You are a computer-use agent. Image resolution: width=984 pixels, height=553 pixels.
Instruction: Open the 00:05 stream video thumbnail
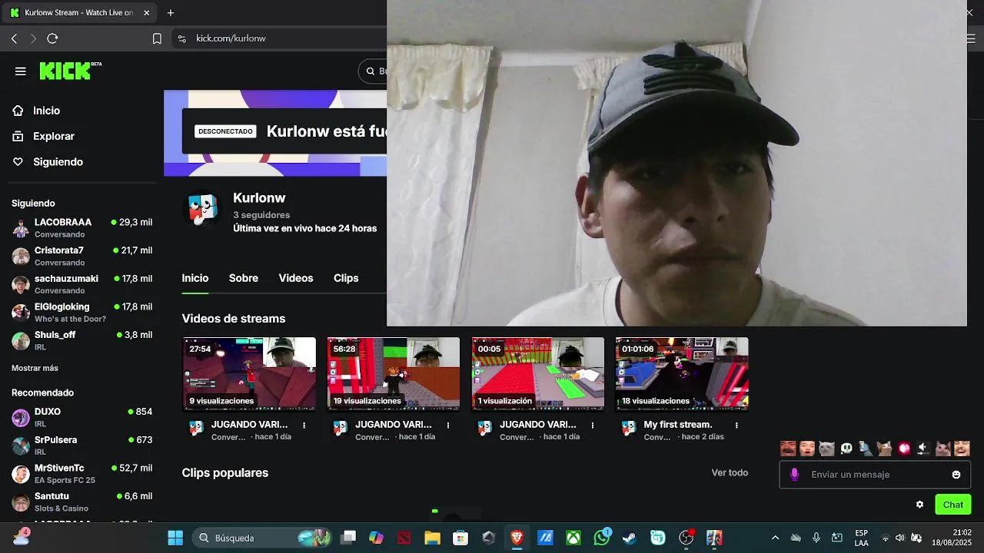(x=537, y=373)
